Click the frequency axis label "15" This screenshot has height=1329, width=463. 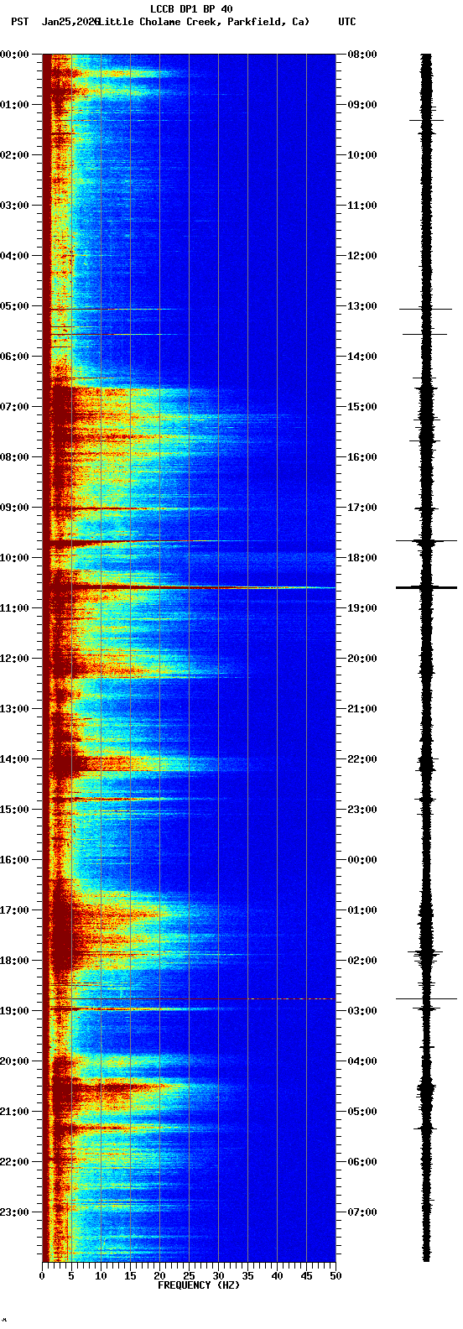pyautogui.click(x=130, y=1276)
